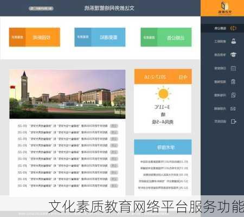Click the 3~11℃ temperature text
Image resolution: width=244 pixels, height=217 pixels.
point(162,107)
